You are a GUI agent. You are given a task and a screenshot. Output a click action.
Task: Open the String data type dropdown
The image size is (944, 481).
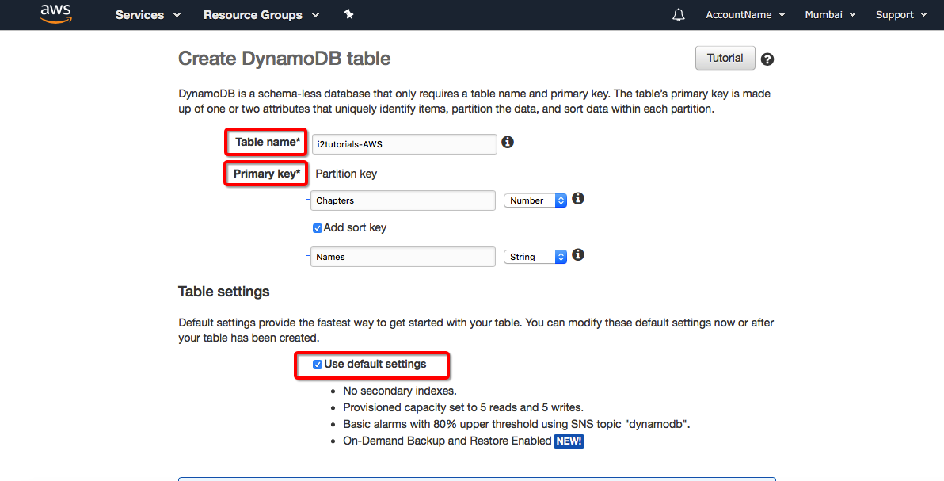[535, 257]
